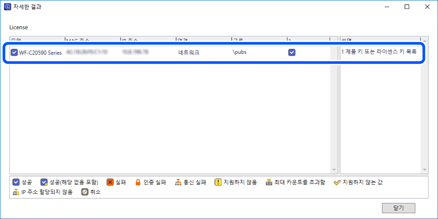Image resolution: width=438 pixels, height=219 pixels.
Task: Click the 취소 (cancel) legend icon
Action: point(85,192)
